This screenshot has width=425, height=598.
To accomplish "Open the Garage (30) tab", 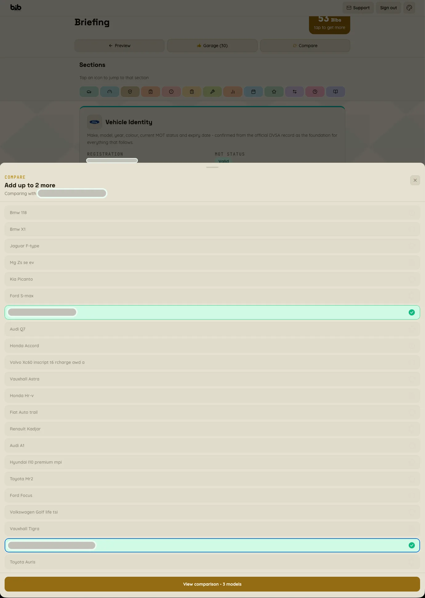I will pos(212,46).
